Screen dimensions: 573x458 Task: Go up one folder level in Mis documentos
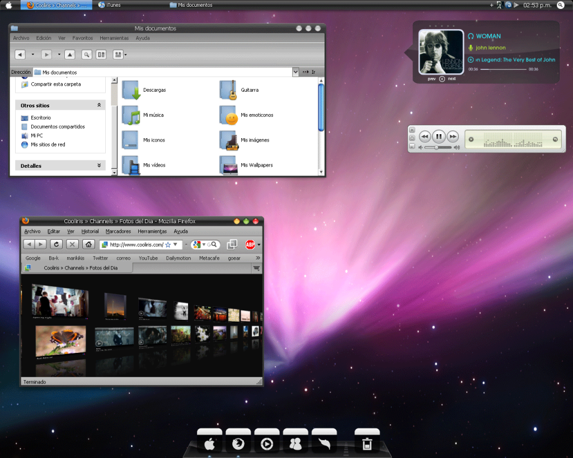point(70,54)
